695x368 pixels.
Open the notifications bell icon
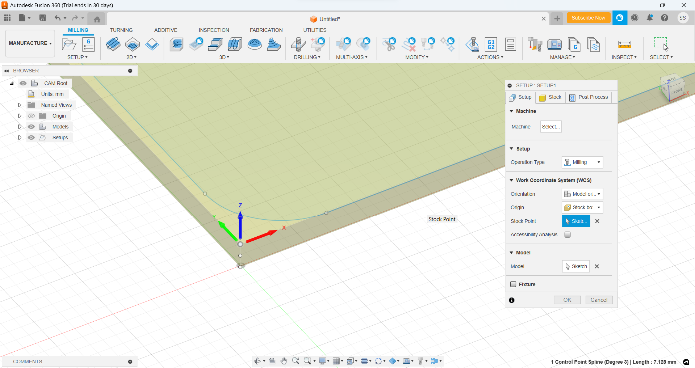point(650,18)
